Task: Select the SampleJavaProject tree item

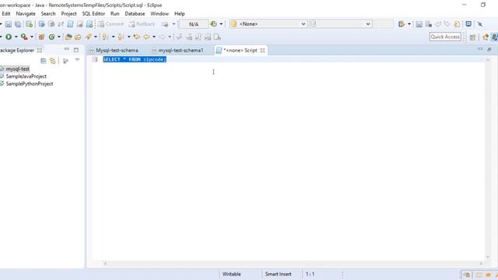Action: click(26, 76)
